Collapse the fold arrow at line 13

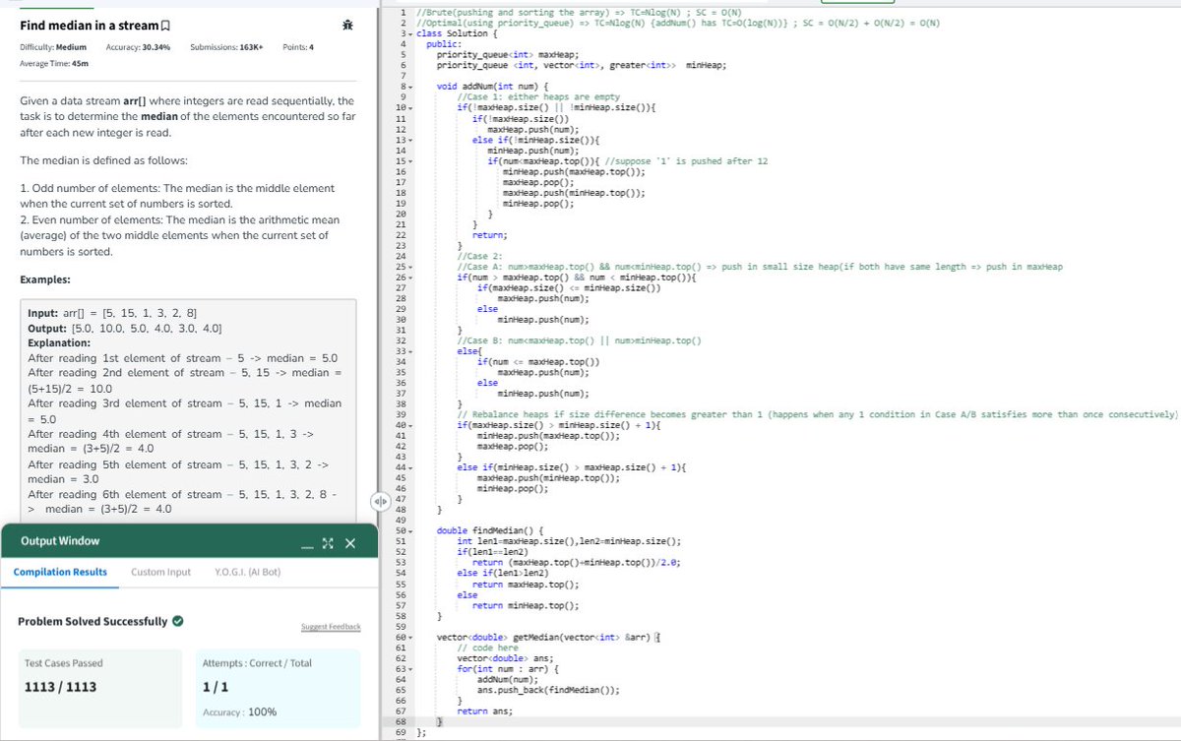click(410, 140)
